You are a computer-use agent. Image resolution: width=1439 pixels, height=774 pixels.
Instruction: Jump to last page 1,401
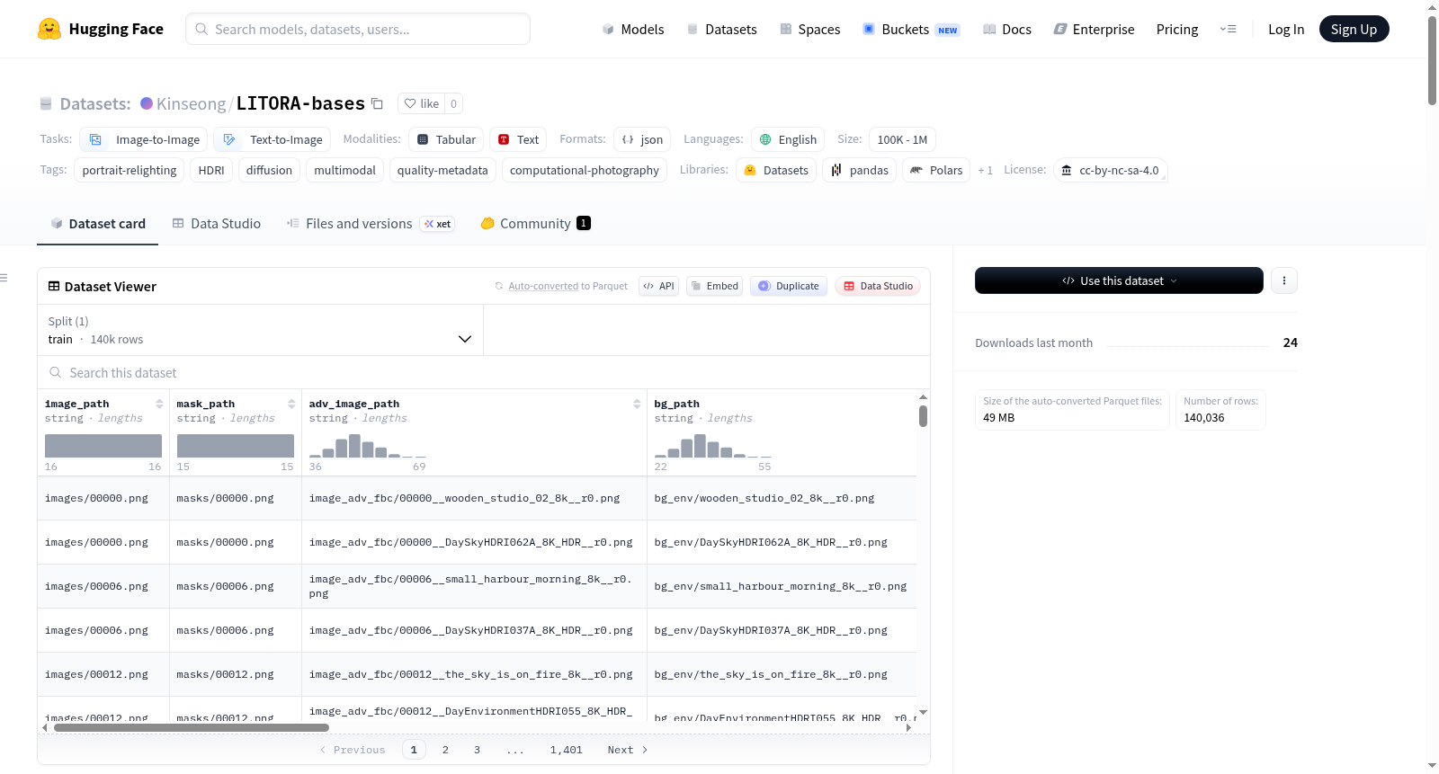click(x=567, y=750)
